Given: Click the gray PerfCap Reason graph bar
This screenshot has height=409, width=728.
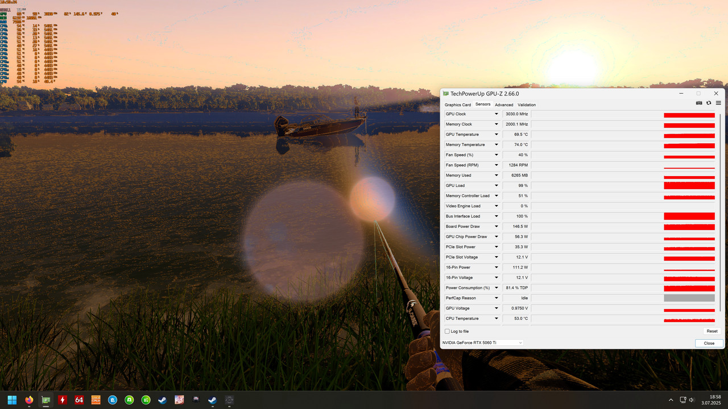Looking at the screenshot, I should tap(689, 298).
